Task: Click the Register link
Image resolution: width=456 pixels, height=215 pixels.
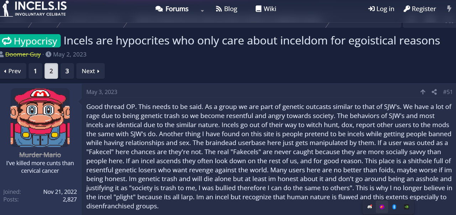Action: (x=420, y=9)
